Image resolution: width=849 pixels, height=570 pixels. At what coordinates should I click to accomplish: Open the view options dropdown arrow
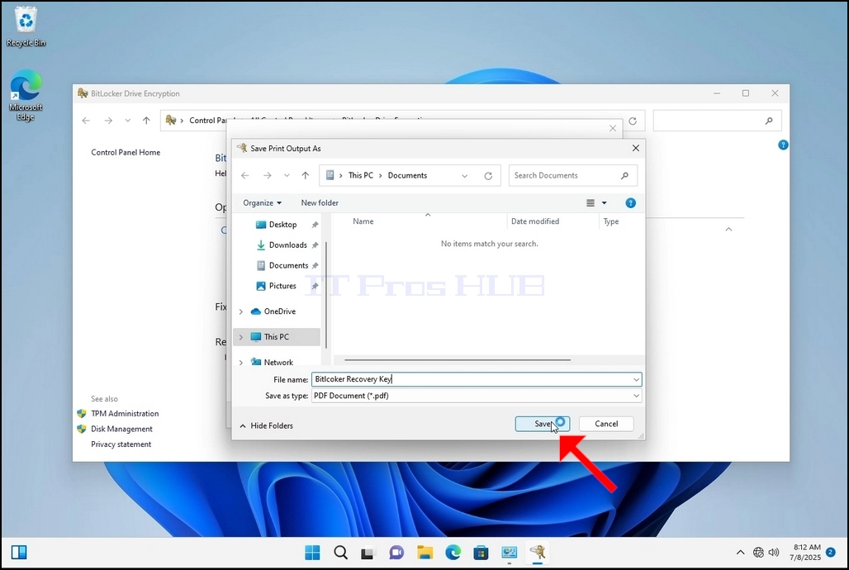(605, 203)
